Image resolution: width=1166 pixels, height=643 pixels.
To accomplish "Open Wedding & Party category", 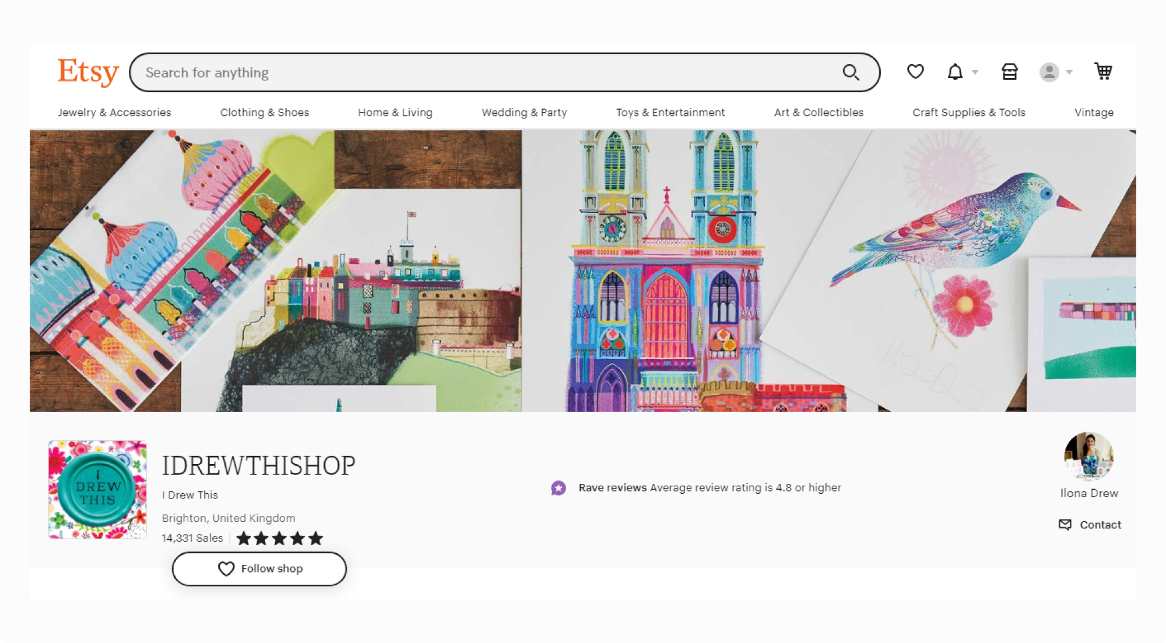I will coord(524,113).
